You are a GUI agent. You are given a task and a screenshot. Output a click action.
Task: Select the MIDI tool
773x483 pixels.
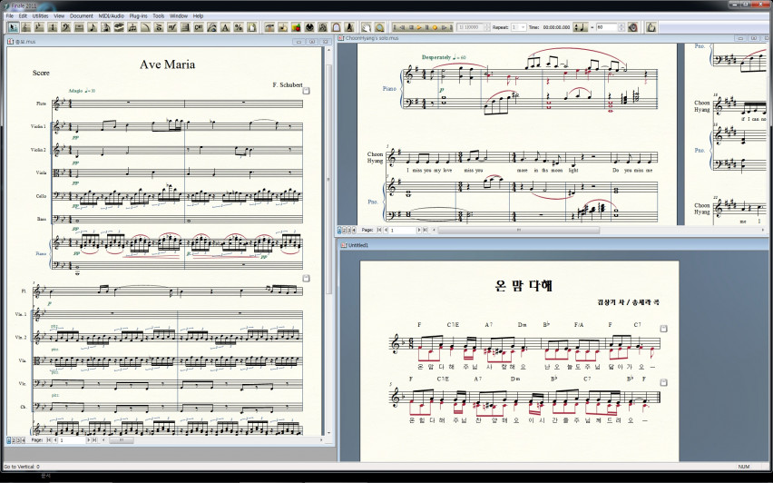coord(309,27)
